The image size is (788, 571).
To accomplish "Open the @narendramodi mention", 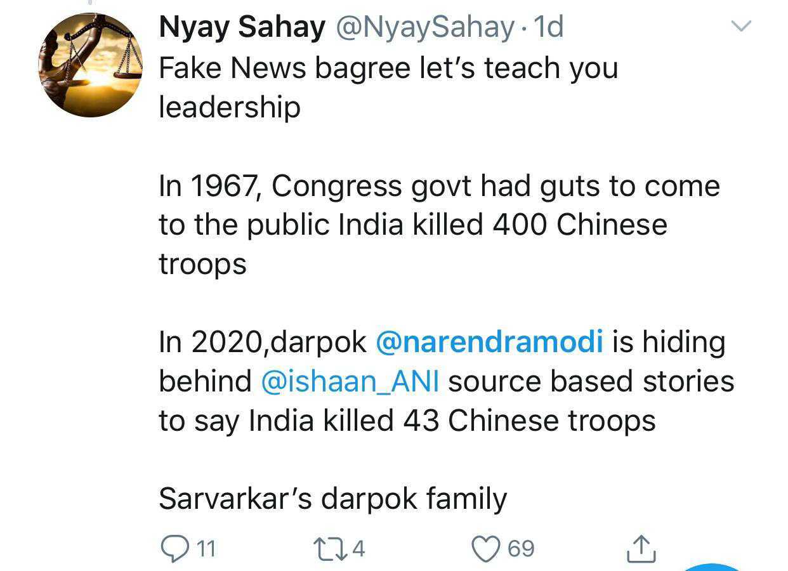I will 489,342.
